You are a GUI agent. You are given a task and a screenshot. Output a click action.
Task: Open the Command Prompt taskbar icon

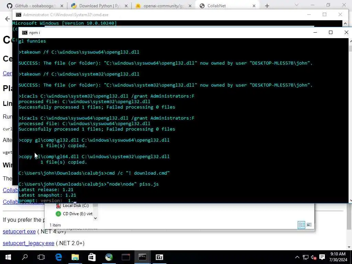coord(142,257)
